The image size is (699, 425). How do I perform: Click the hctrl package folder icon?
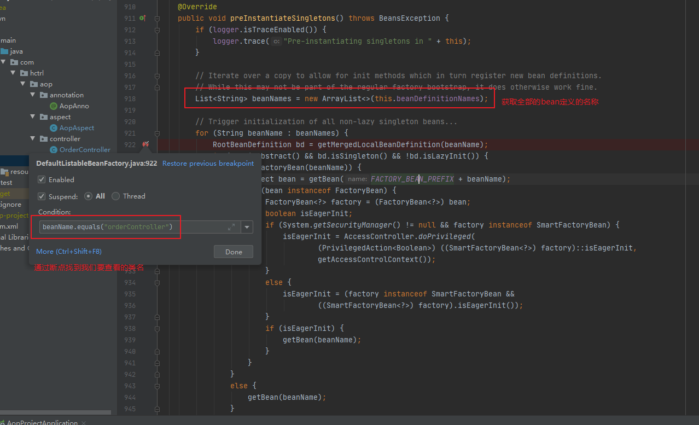coord(24,73)
